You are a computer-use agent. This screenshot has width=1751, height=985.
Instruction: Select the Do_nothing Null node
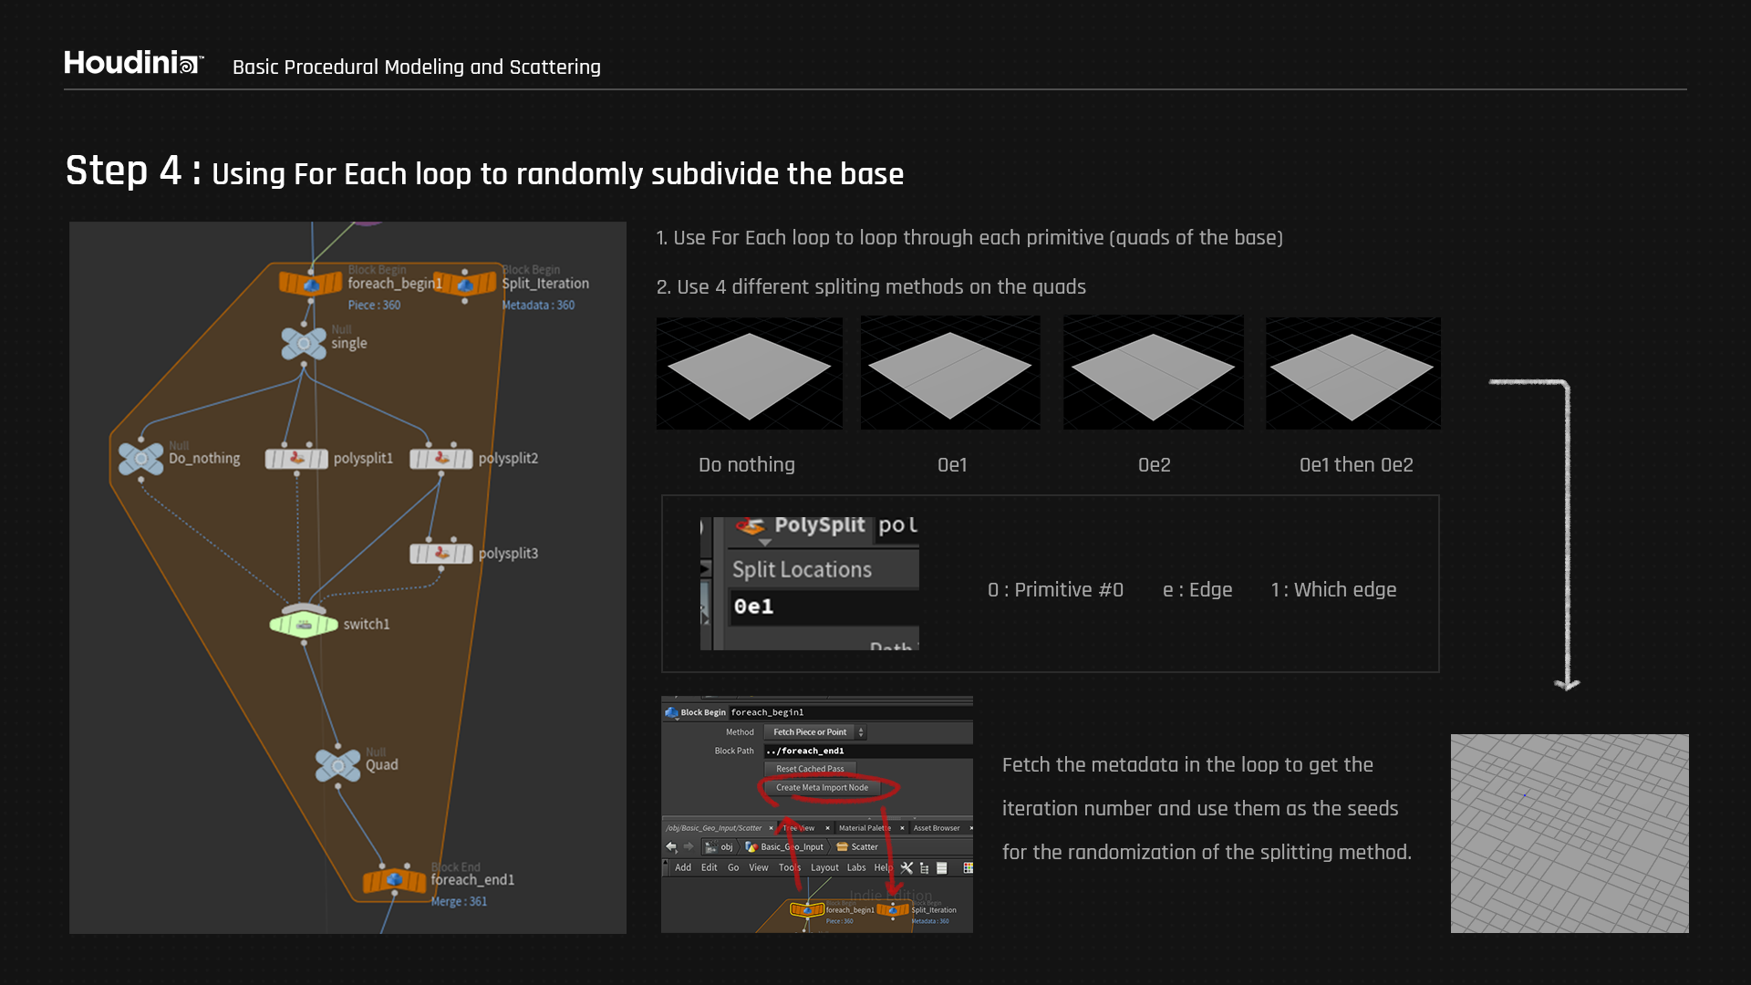pyautogui.click(x=141, y=458)
